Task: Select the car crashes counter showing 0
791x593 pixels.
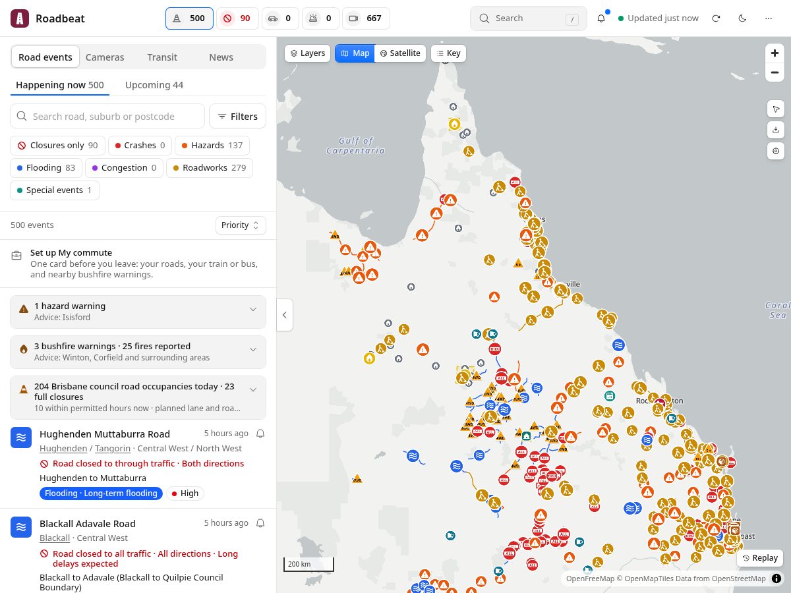Action: (279, 18)
